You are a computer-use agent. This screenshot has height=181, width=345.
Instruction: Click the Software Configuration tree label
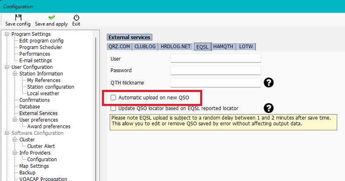point(38,133)
